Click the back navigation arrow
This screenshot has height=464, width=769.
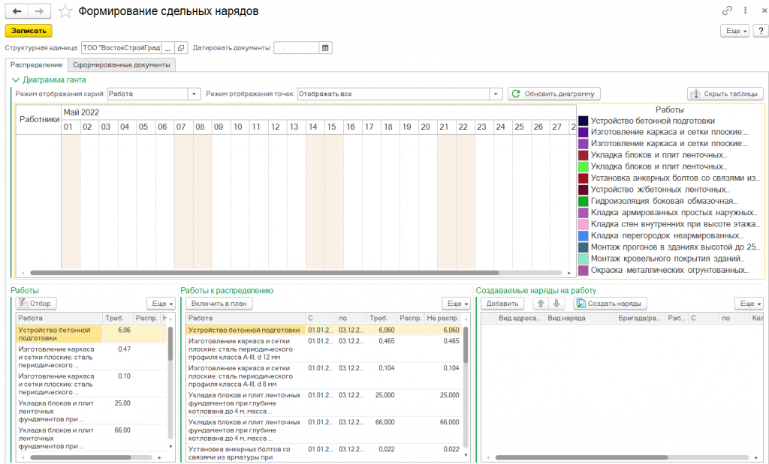point(17,11)
